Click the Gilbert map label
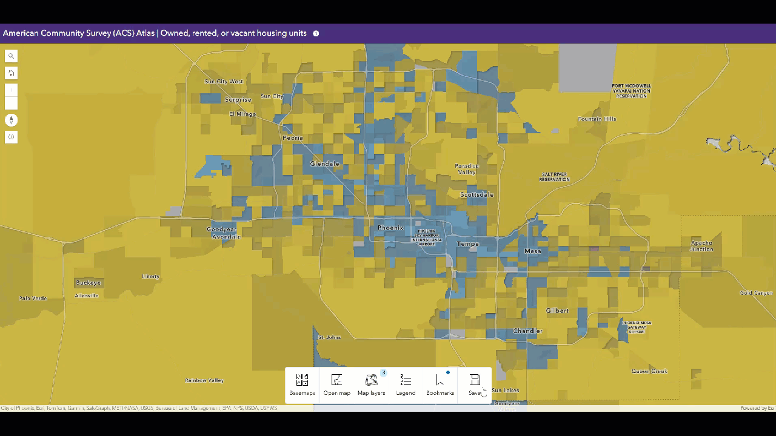This screenshot has width=776, height=436. pos(557,311)
